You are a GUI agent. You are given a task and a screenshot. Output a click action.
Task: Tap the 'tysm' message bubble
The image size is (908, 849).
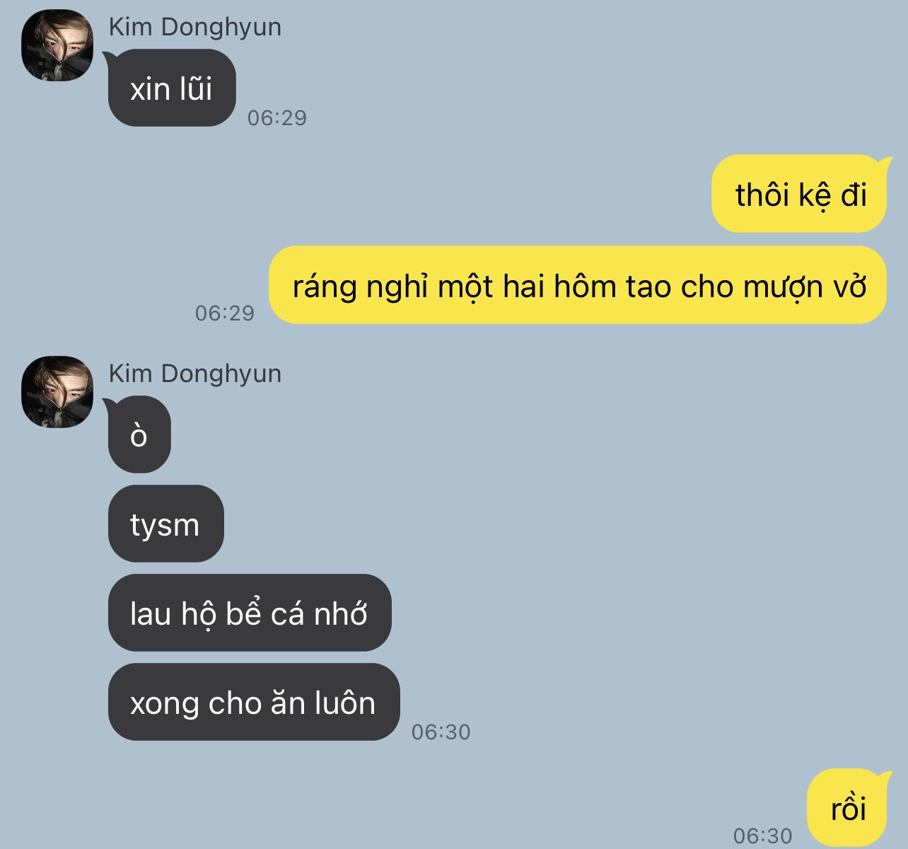click(166, 524)
